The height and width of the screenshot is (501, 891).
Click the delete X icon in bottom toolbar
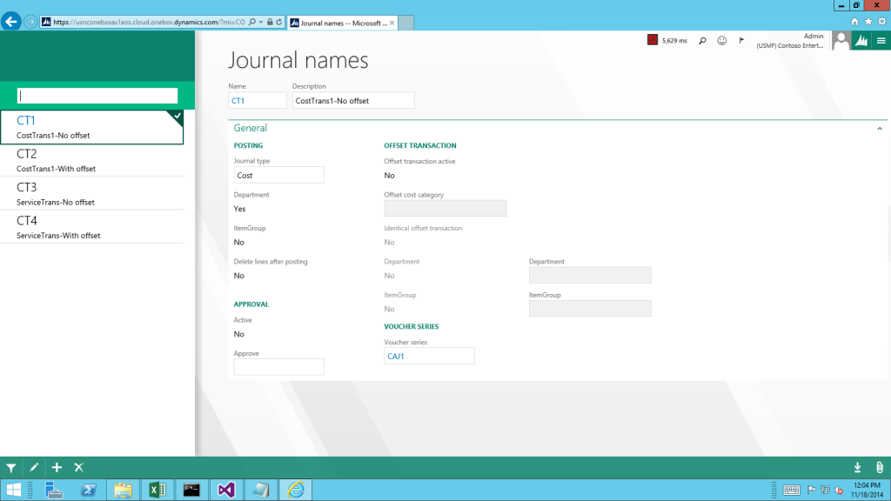pos(78,468)
